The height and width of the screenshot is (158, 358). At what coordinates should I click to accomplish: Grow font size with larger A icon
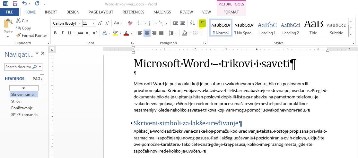point(100,23)
